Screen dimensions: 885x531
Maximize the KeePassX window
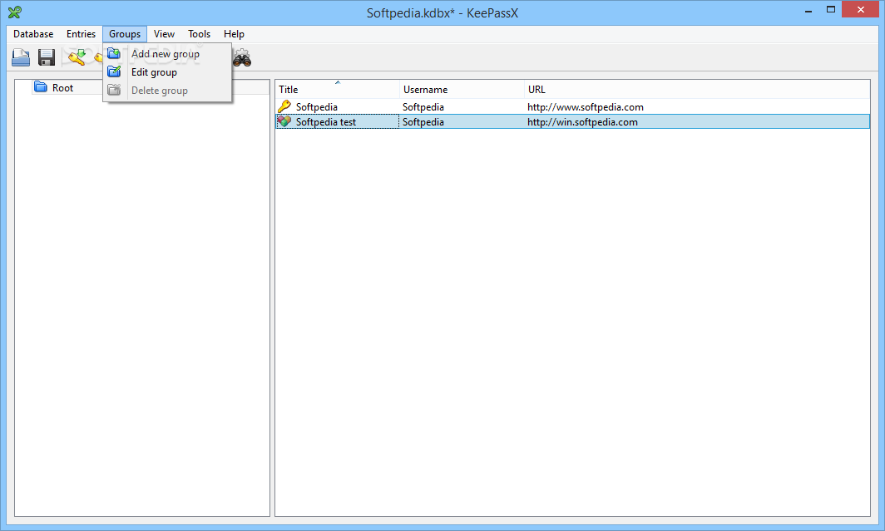(x=830, y=10)
